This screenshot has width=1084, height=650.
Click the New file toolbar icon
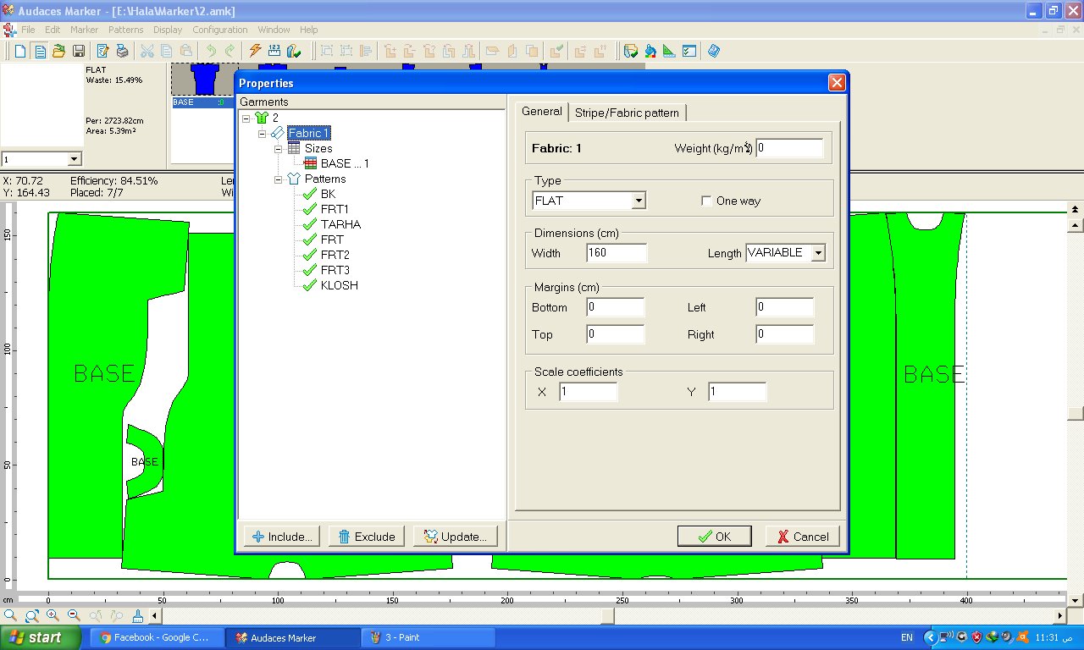(19, 51)
